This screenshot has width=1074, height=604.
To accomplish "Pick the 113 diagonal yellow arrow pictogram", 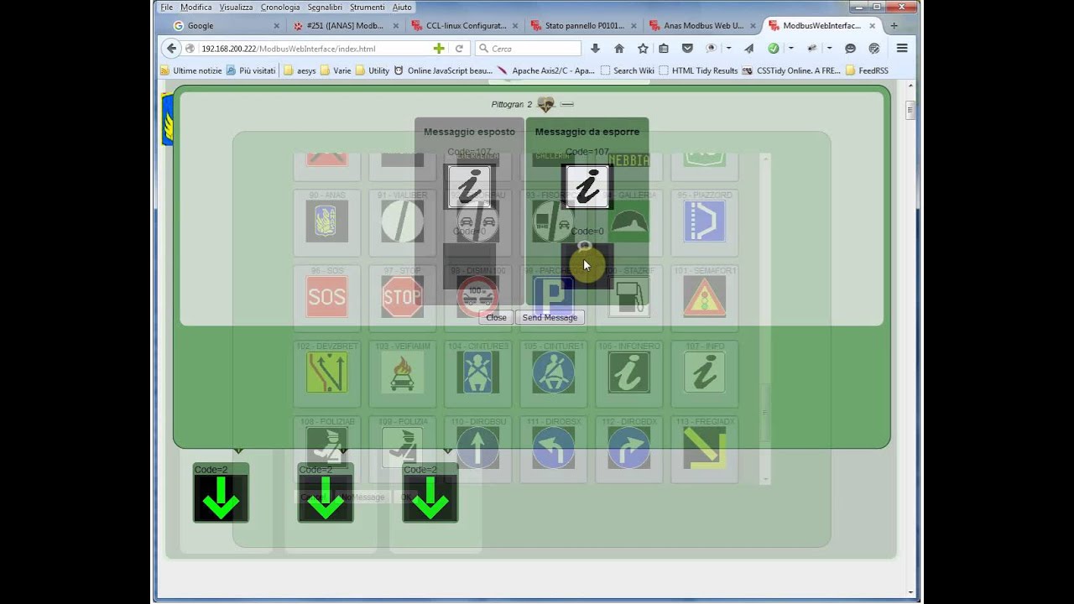I will point(704,448).
